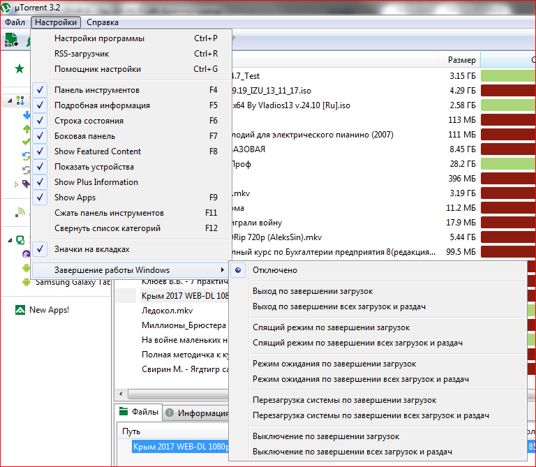This screenshot has width=536, height=467.
Task: Select Выключение по завершении загрузок
Action: [x=378, y=436]
